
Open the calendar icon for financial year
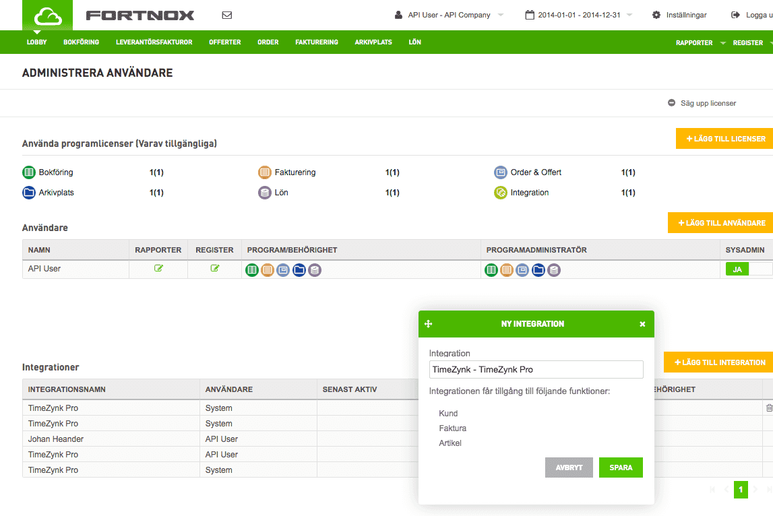tap(530, 15)
